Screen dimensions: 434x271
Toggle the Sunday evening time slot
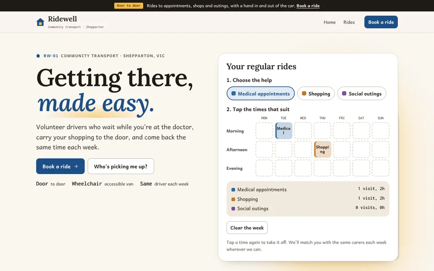click(x=381, y=168)
